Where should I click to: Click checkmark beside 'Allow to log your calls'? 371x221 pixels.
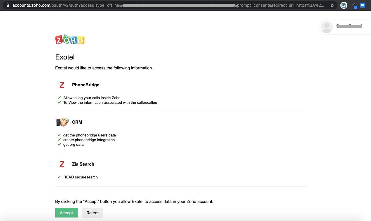pos(59,98)
